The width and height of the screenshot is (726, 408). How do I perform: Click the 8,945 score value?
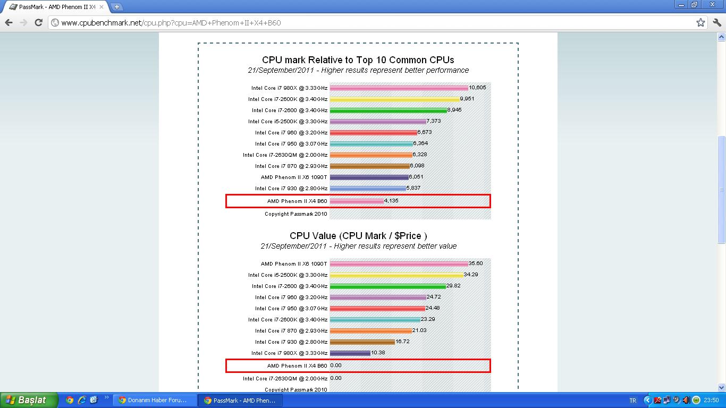(x=454, y=110)
